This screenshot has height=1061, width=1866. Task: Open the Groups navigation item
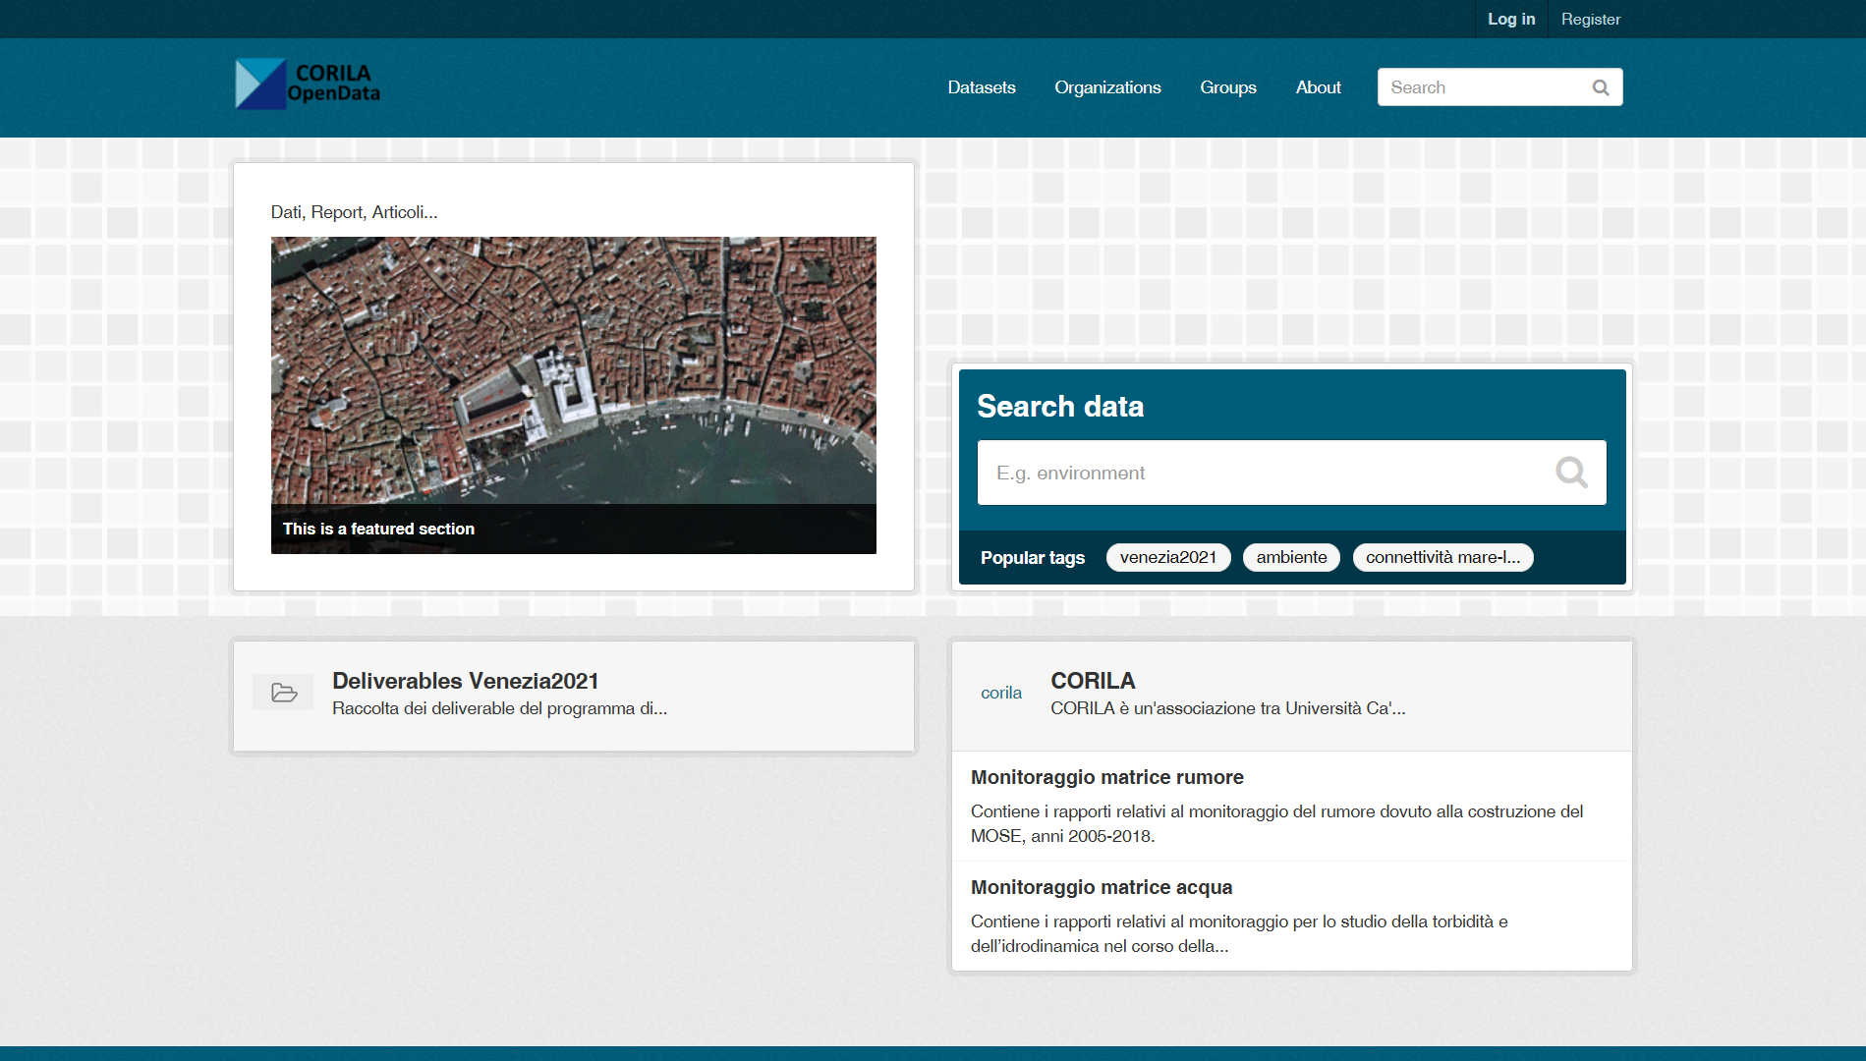pyautogui.click(x=1227, y=87)
